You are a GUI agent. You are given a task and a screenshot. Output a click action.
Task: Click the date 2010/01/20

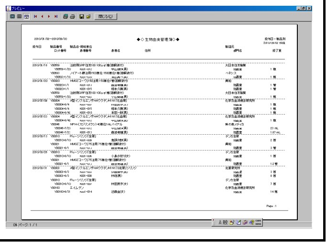point(40,81)
